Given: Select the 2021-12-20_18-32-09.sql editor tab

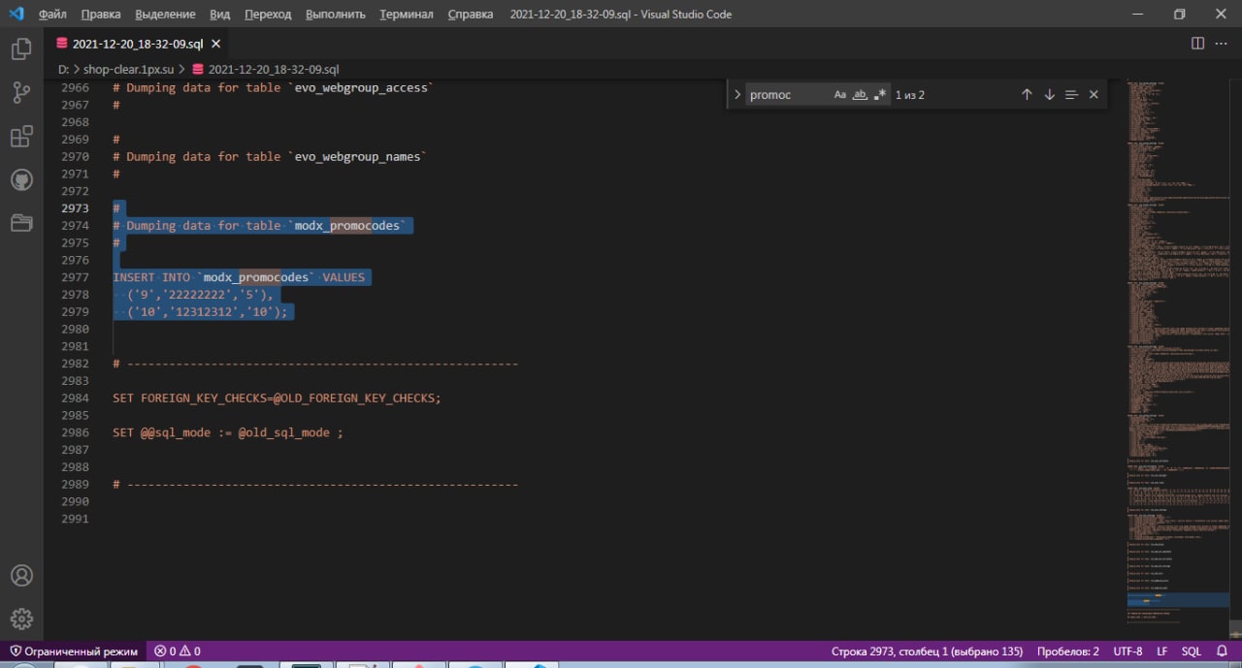Looking at the screenshot, I should tap(139, 44).
